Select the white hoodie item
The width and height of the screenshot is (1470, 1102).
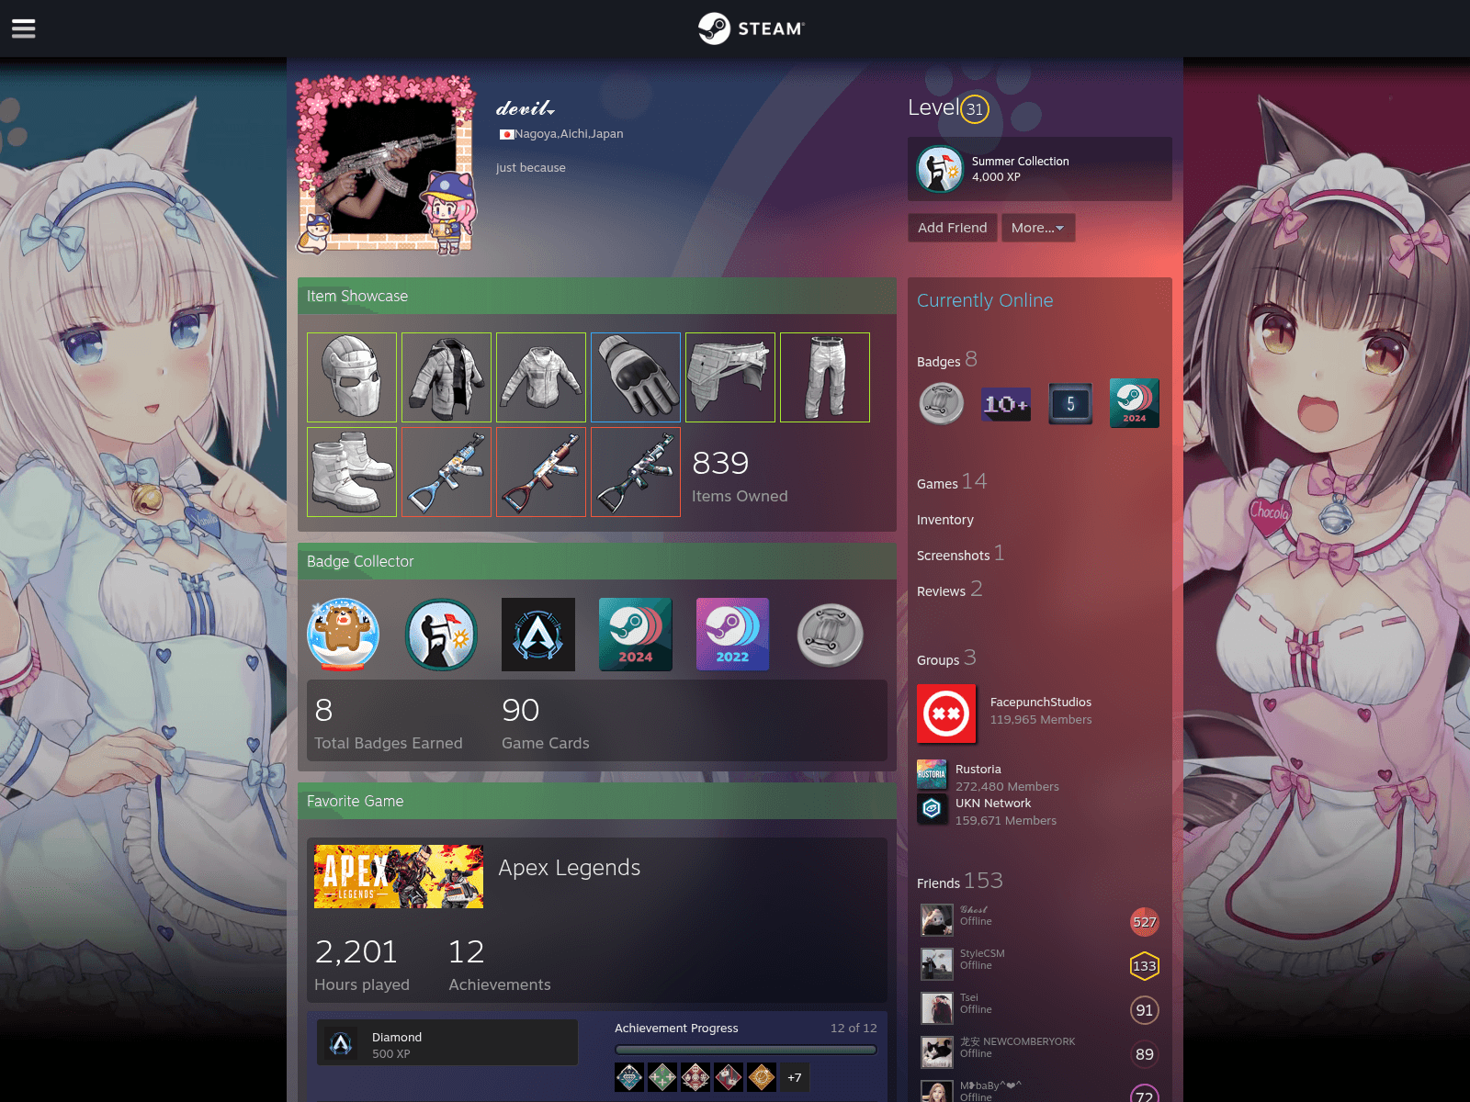[x=541, y=377]
